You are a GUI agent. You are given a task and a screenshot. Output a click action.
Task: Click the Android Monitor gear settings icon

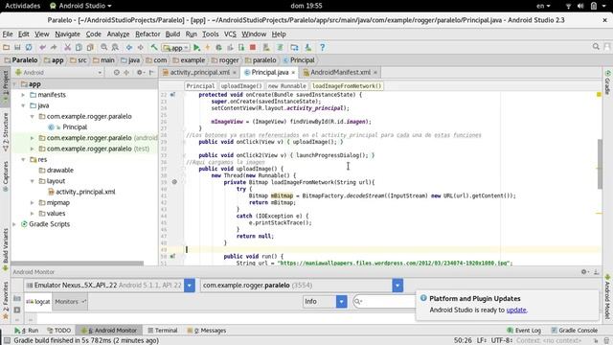(584, 271)
